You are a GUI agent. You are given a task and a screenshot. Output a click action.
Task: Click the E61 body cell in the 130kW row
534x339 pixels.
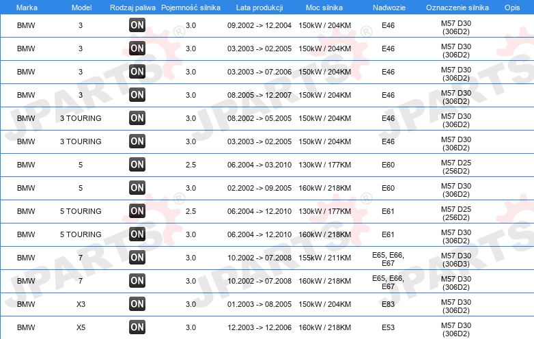point(388,211)
